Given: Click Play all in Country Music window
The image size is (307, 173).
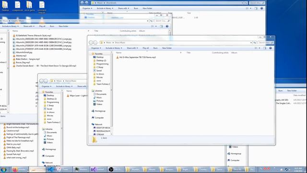Looking at the screenshot, I should [x=42, y=26].
